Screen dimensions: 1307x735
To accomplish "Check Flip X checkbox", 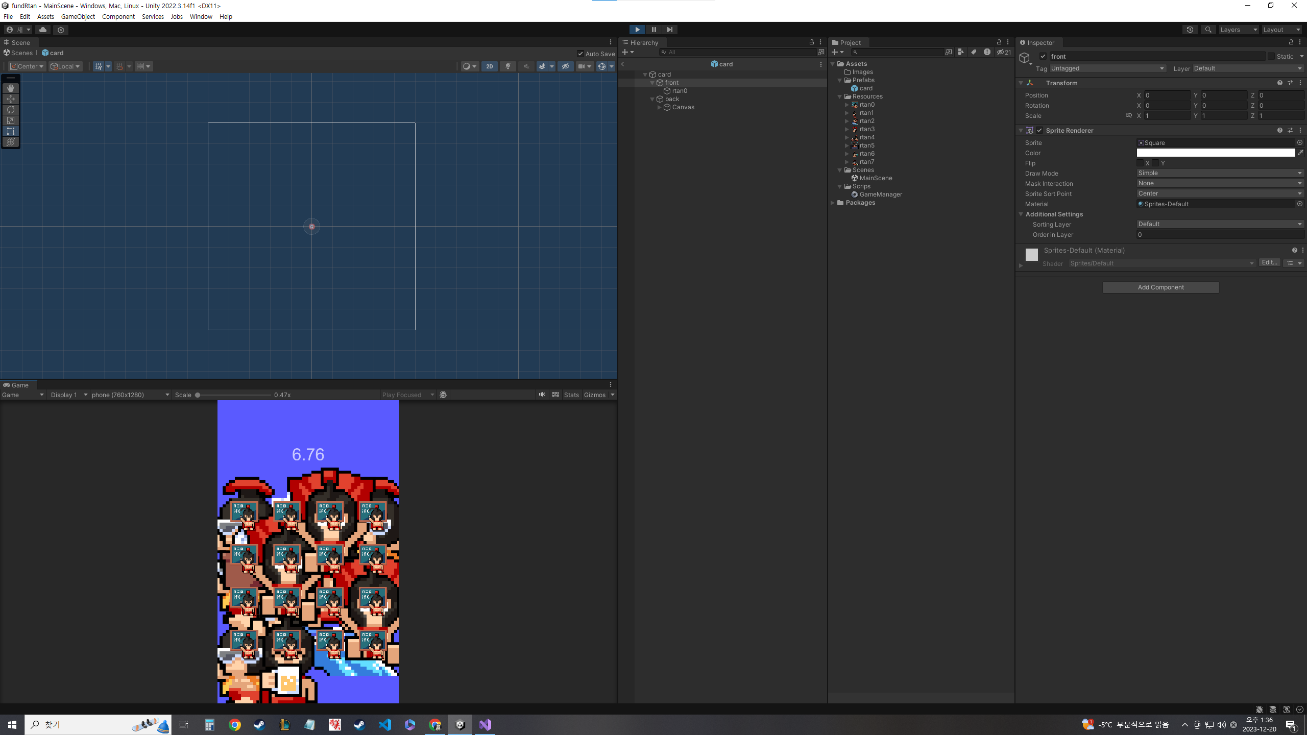I will [x=1140, y=163].
